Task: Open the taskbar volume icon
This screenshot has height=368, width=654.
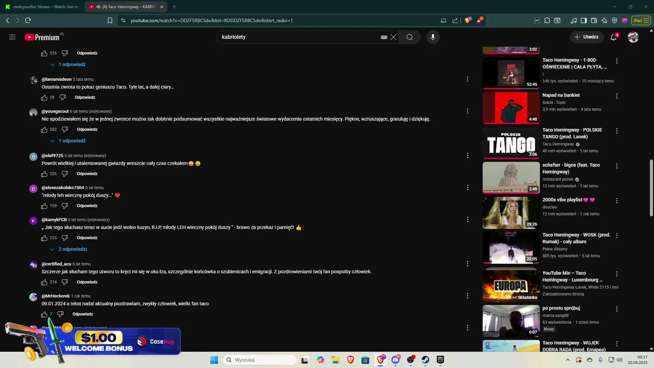Action: (x=619, y=360)
